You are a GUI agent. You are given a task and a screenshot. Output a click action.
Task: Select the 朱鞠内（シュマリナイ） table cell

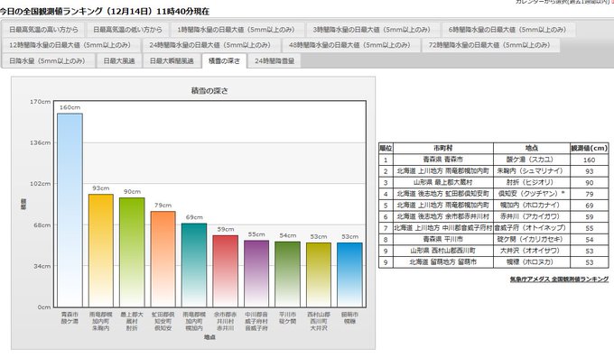tap(531, 171)
